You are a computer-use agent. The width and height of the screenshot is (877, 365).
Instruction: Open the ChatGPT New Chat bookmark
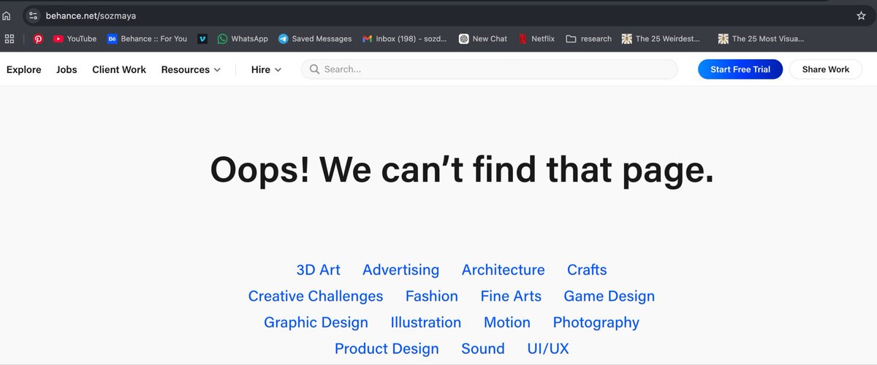[x=482, y=39]
